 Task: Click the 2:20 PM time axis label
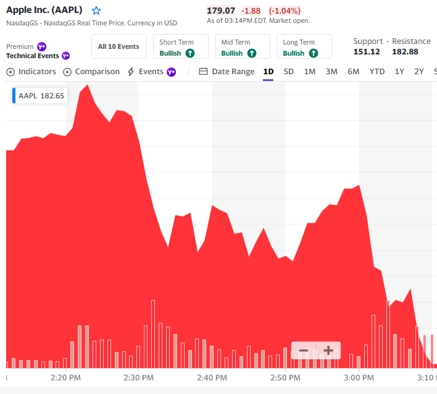pyautogui.click(x=65, y=378)
